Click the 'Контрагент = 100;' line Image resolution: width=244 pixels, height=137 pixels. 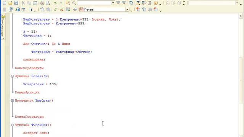point(40,84)
